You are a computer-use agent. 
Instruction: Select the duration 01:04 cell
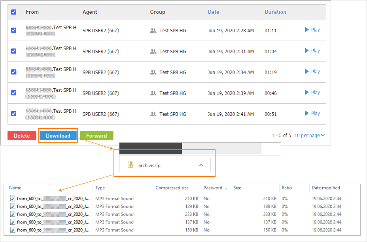point(271,51)
